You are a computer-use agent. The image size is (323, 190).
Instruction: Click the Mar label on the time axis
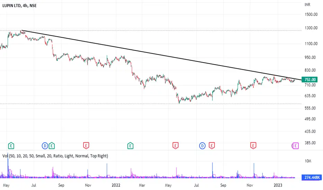pos(142,185)
